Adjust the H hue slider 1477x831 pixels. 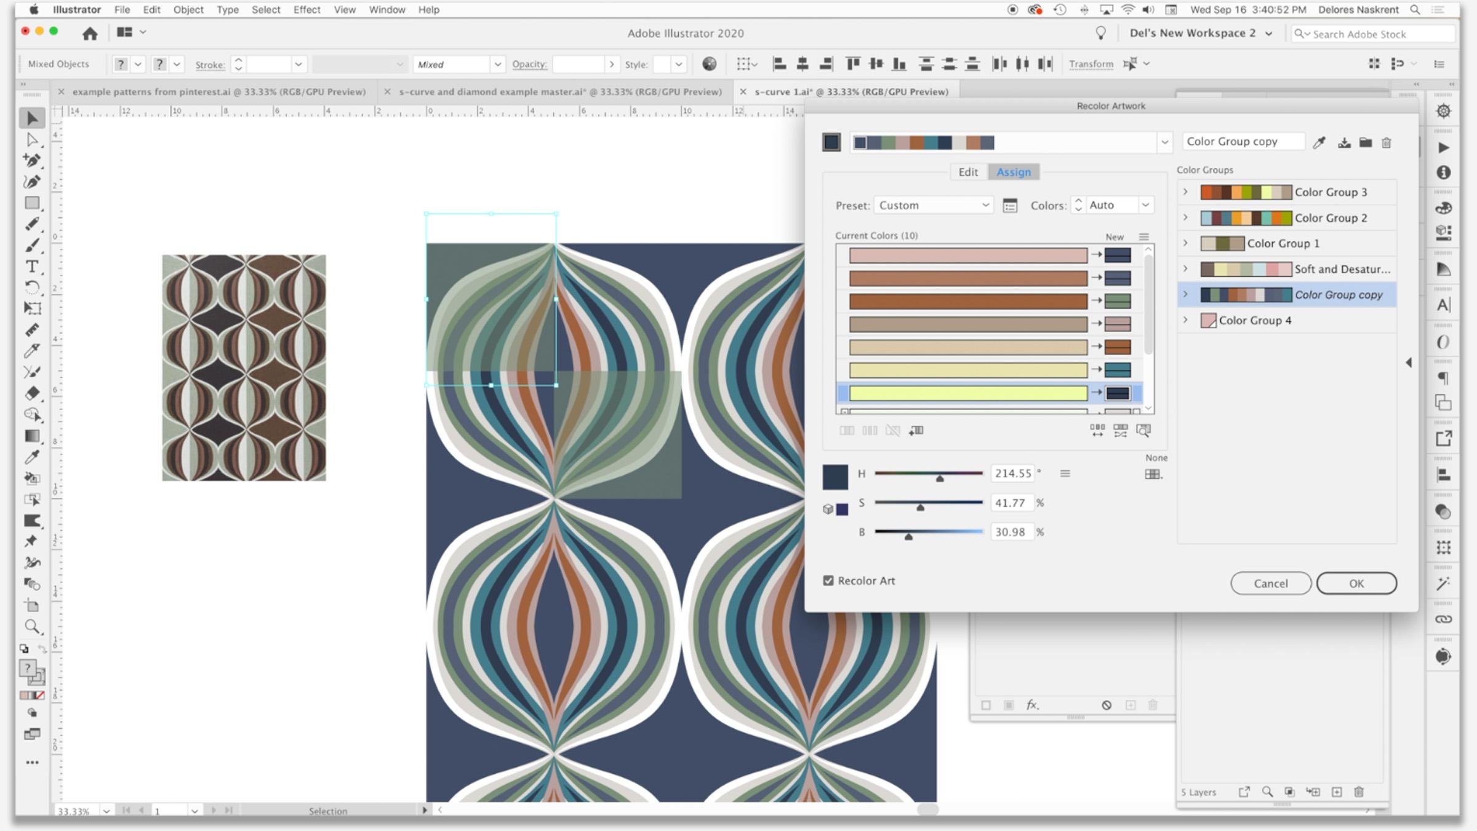click(x=939, y=477)
